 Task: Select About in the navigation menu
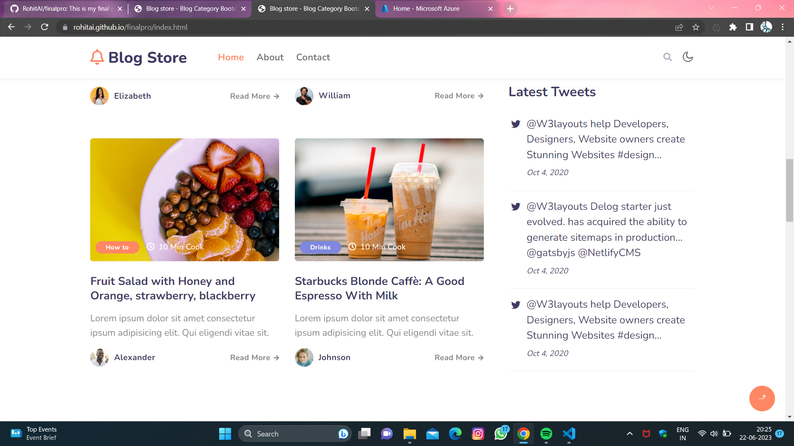click(x=270, y=57)
